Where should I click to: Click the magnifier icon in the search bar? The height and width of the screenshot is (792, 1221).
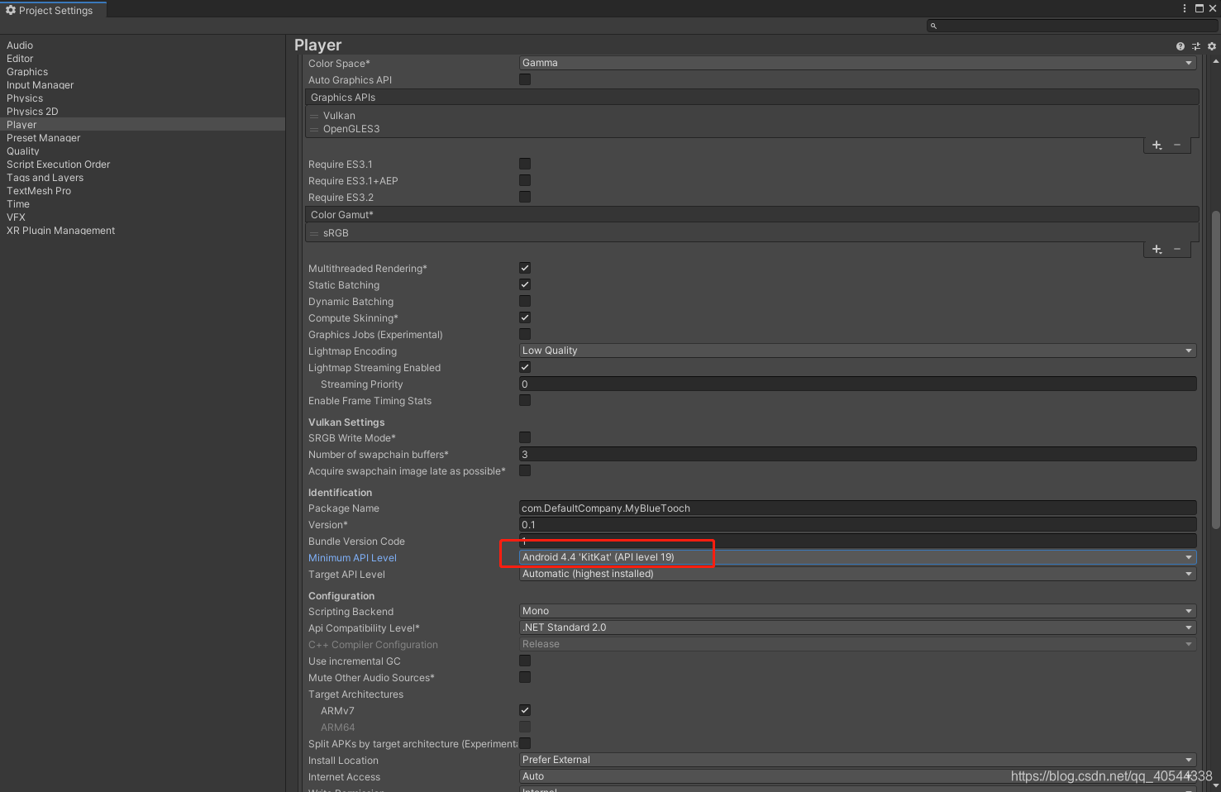933,26
